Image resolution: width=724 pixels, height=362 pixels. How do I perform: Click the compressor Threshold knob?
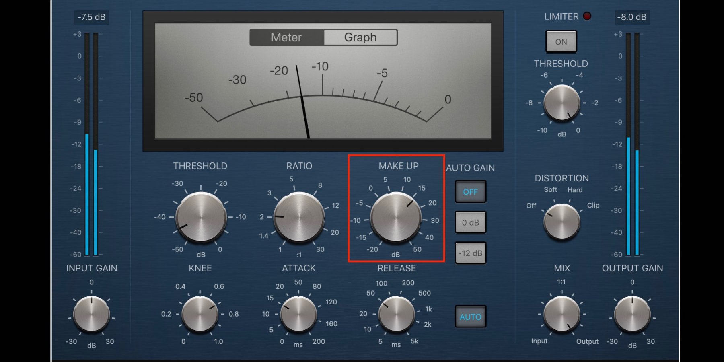(x=201, y=217)
